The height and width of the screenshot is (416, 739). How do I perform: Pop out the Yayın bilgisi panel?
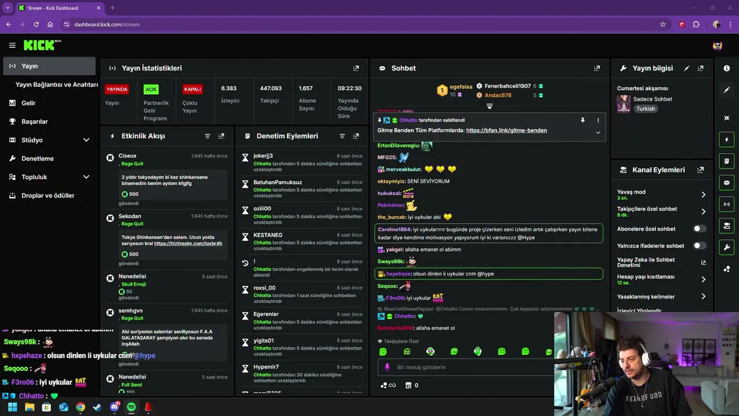pyautogui.click(x=700, y=68)
